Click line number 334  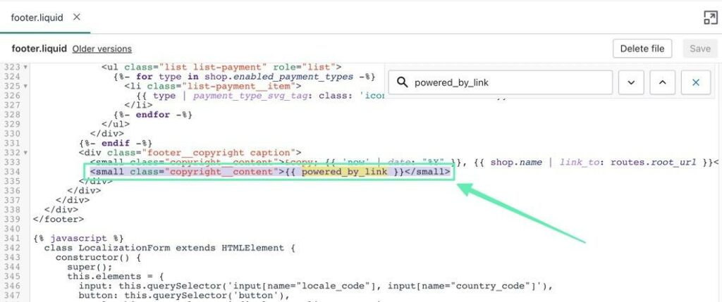pyautogui.click(x=11, y=172)
